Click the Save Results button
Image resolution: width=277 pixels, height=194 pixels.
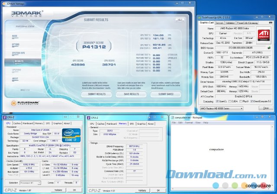click(x=131, y=94)
